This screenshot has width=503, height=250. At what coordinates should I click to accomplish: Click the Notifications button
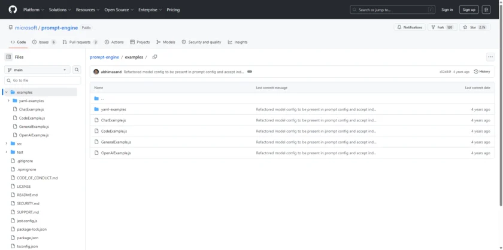[410, 28]
